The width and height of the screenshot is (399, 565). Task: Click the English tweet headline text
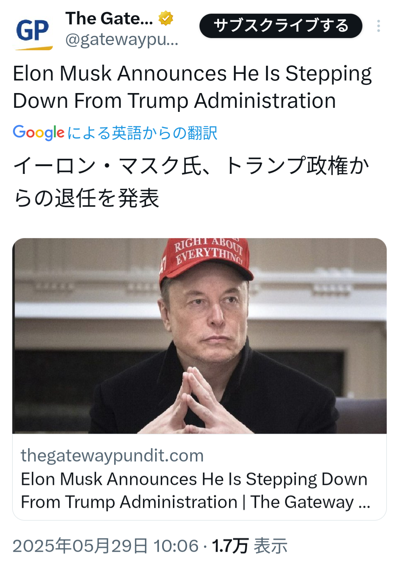pos(192,87)
